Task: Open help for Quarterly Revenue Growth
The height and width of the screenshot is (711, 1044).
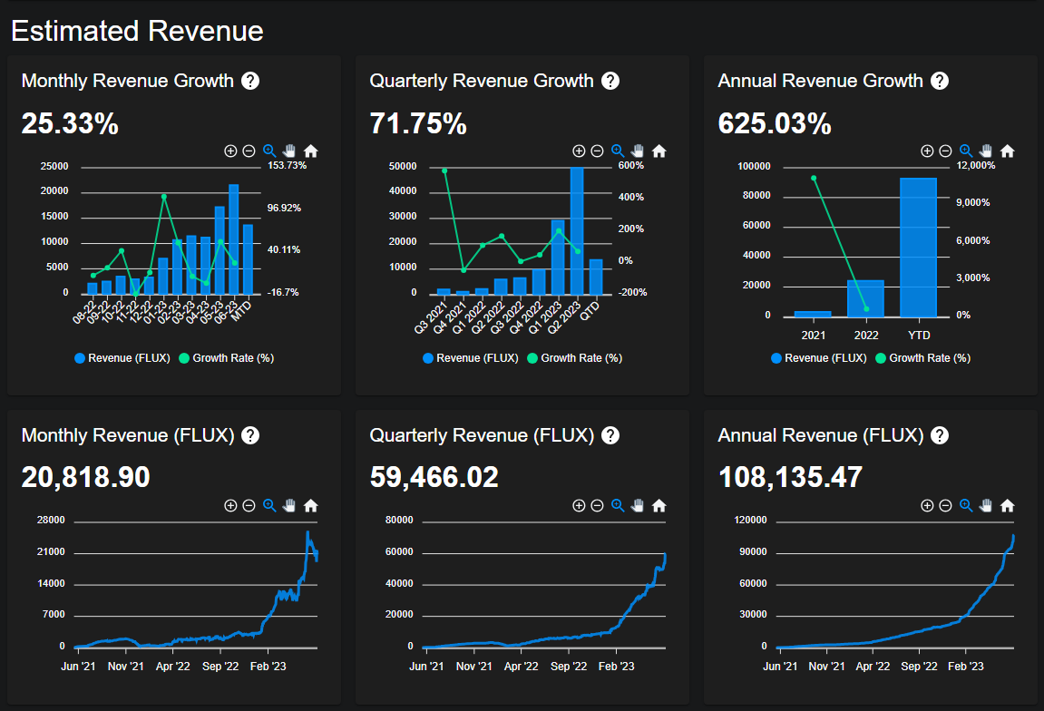Action: click(610, 81)
